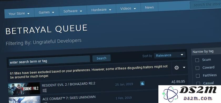The width and height of the screenshot is (221, 103).
Task: Open the Videos menu
Action: pyautogui.click(x=128, y=8)
